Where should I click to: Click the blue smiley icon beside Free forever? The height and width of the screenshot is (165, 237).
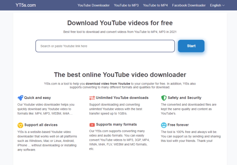(x=164, y=125)
